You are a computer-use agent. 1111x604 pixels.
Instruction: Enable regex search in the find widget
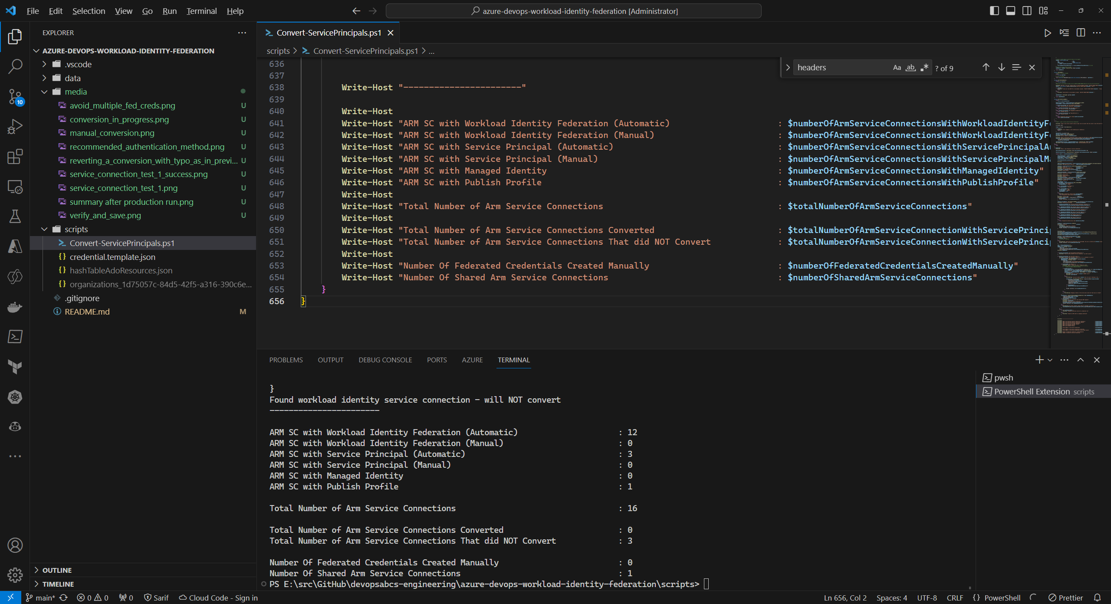(x=924, y=67)
